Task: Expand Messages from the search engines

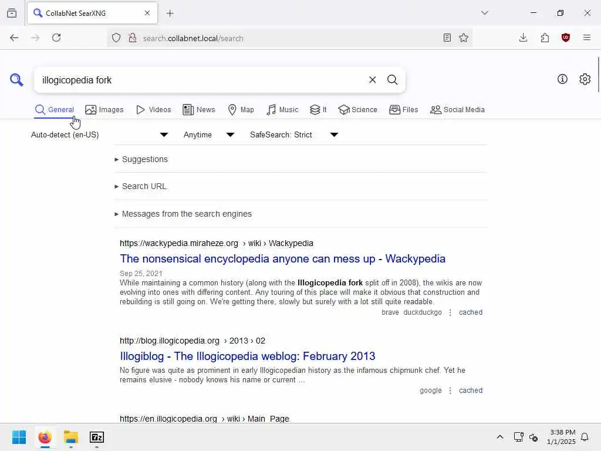Action: click(x=183, y=214)
